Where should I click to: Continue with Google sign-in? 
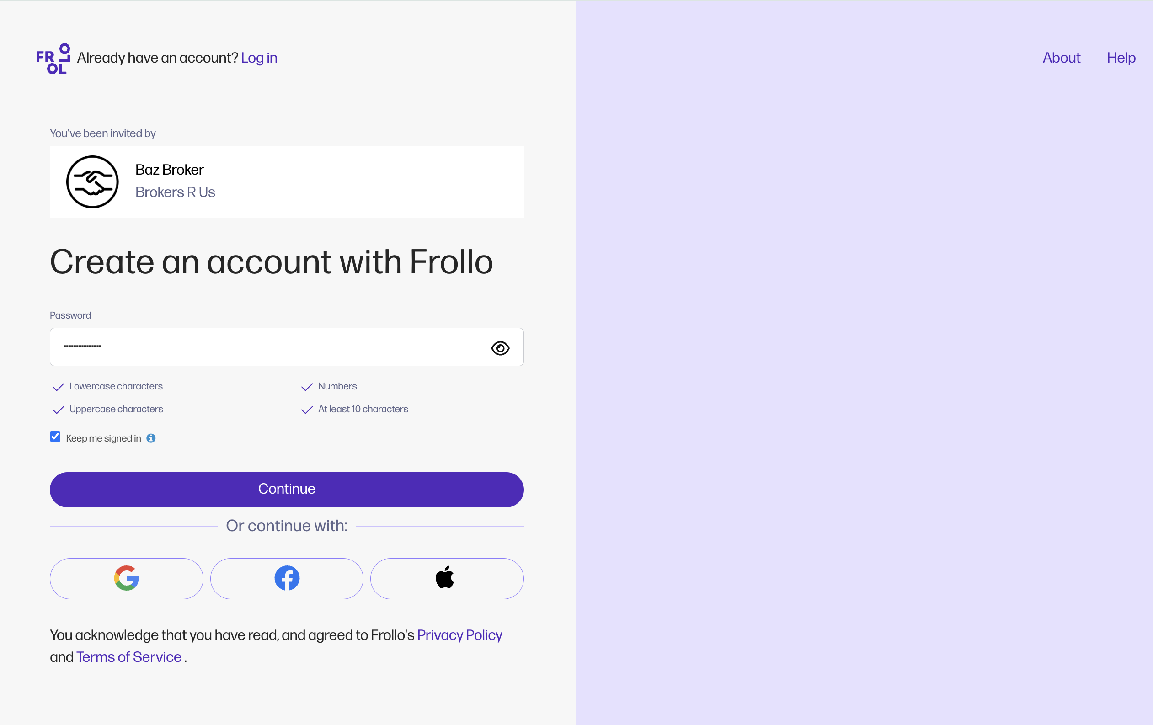(126, 578)
